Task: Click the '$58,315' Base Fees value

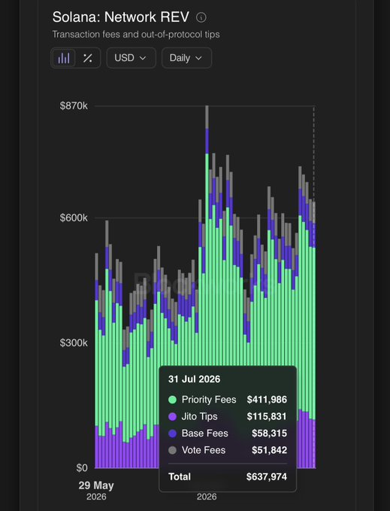Action: tap(269, 433)
